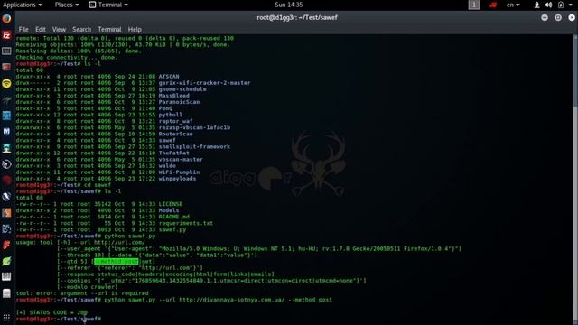This screenshot has width=578, height=325.
Task: Switch to workspace 1 indicator
Action: [474, 5]
